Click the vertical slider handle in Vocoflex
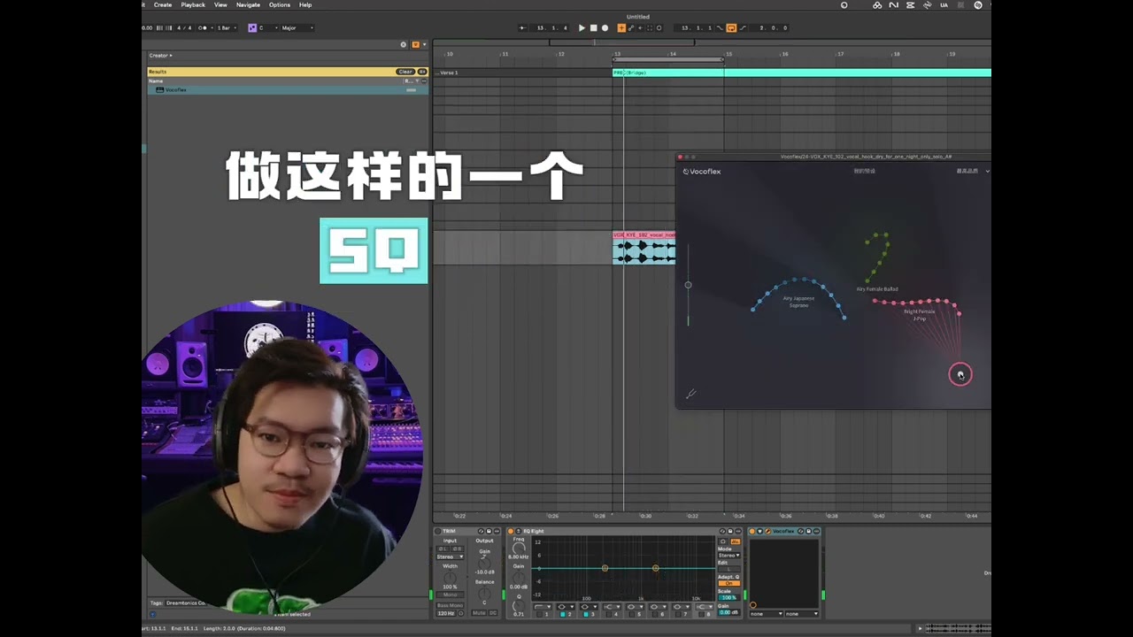 [x=688, y=285]
